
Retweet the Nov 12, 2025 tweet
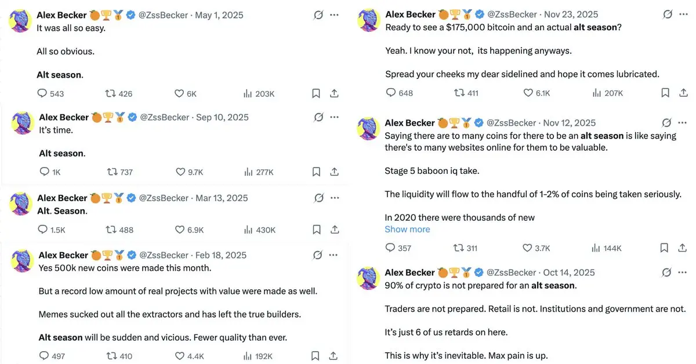[465, 247]
